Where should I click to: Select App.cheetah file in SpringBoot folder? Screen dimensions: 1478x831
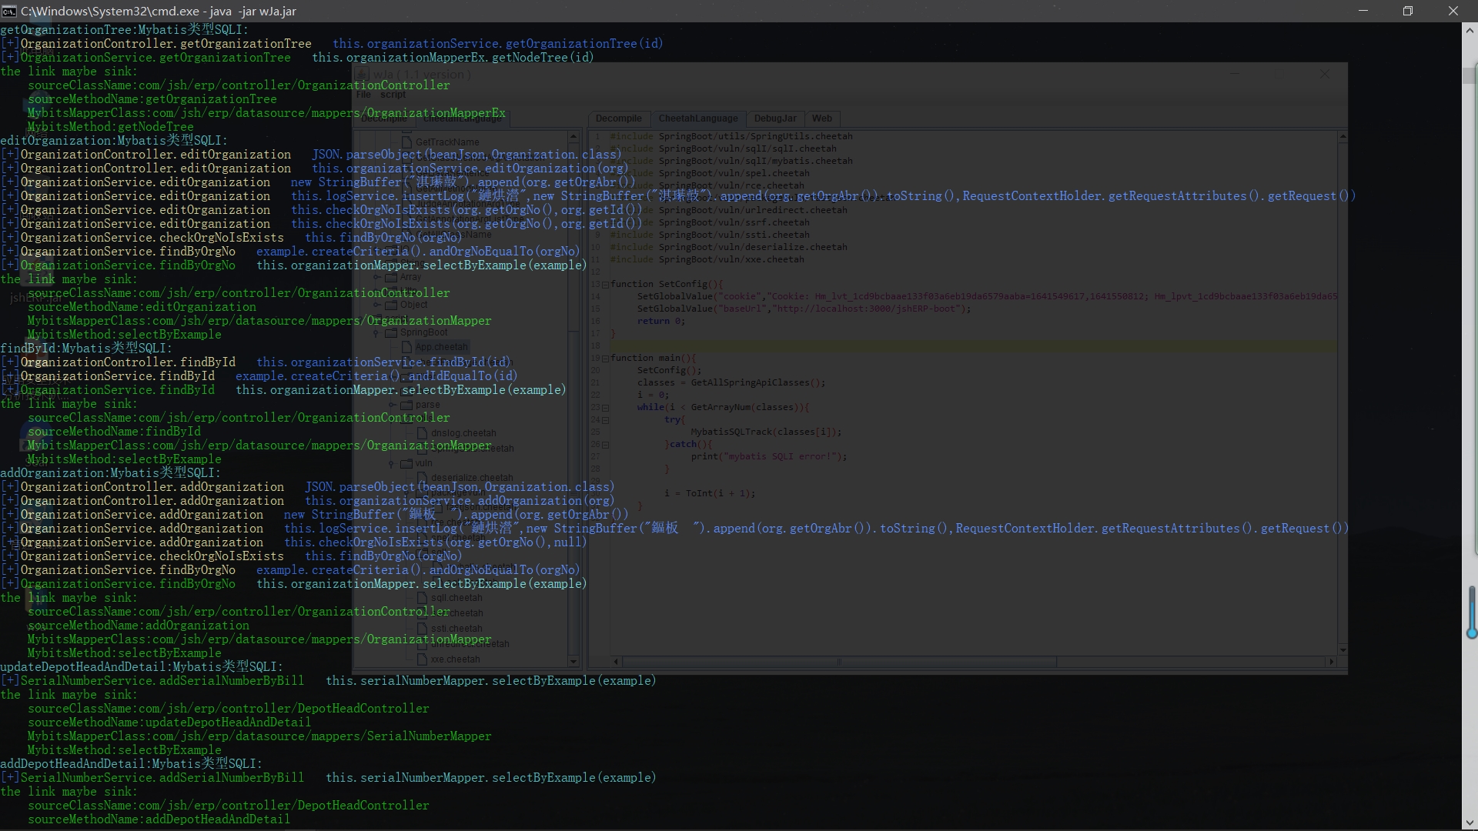[x=440, y=347]
